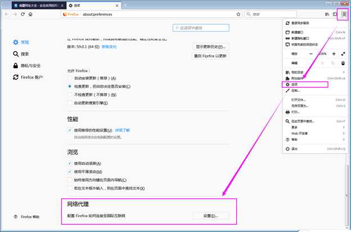Expand the More (更多) submenu

click(x=316, y=127)
